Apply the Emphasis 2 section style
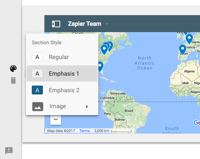 62,90
